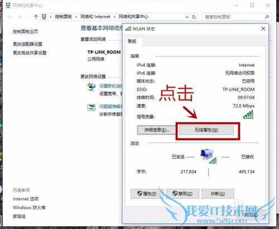
Task: Click the 属性(P) properties button
Action: pos(147,194)
